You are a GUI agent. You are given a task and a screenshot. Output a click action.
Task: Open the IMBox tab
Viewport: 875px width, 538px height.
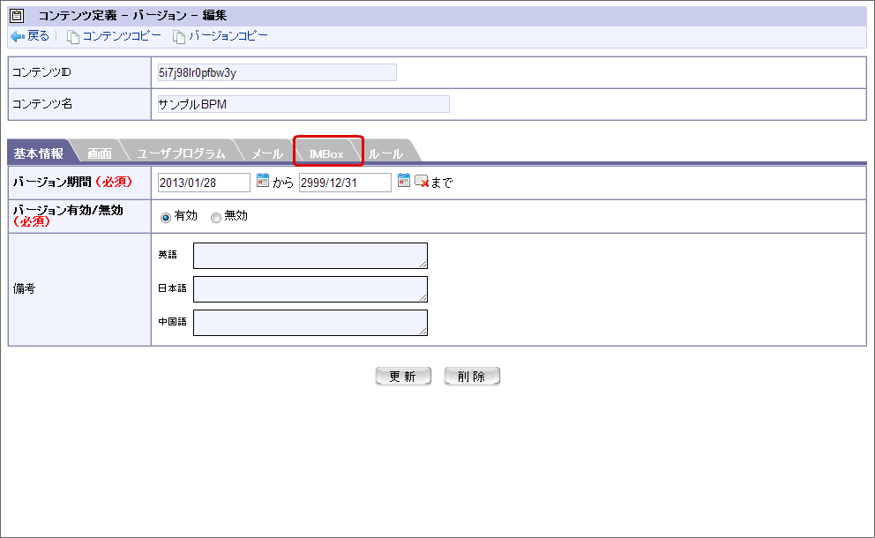point(326,153)
